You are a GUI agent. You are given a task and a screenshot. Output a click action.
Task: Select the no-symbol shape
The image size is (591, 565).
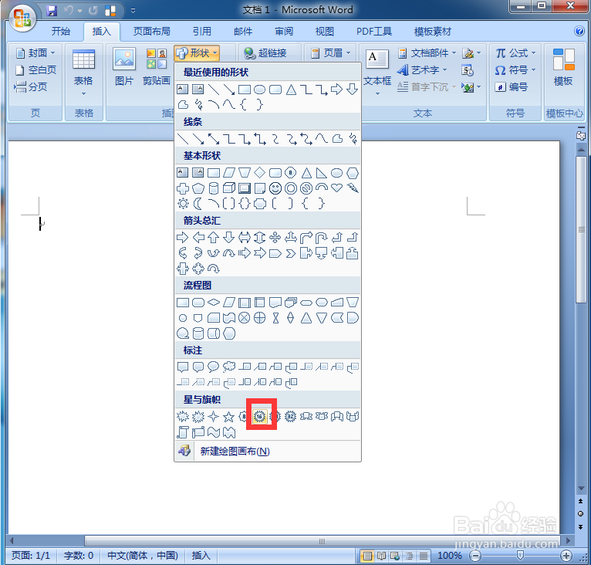click(x=306, y=188)
